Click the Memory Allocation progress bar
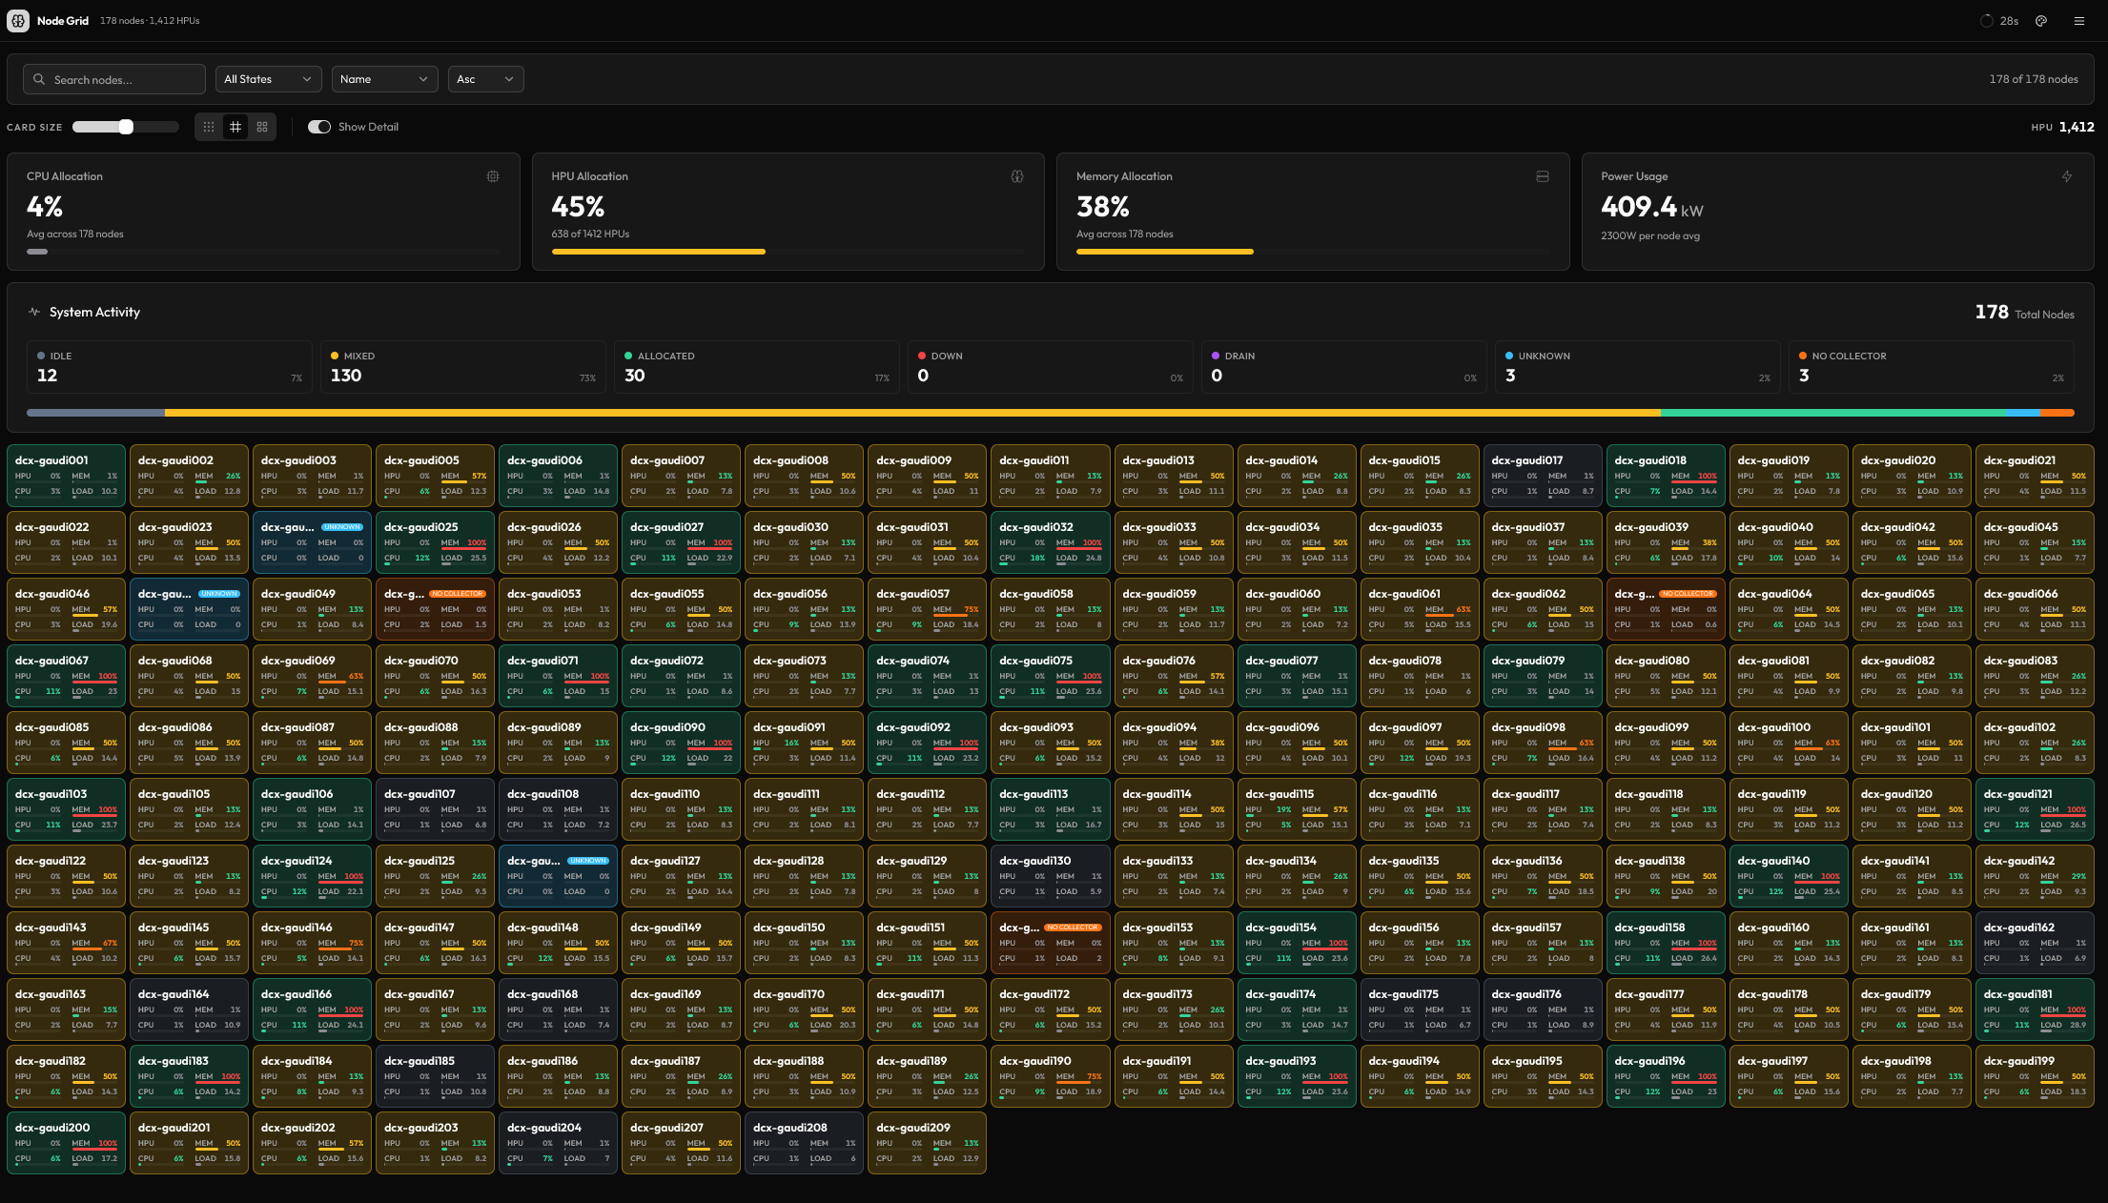 tap(1314, 252)
